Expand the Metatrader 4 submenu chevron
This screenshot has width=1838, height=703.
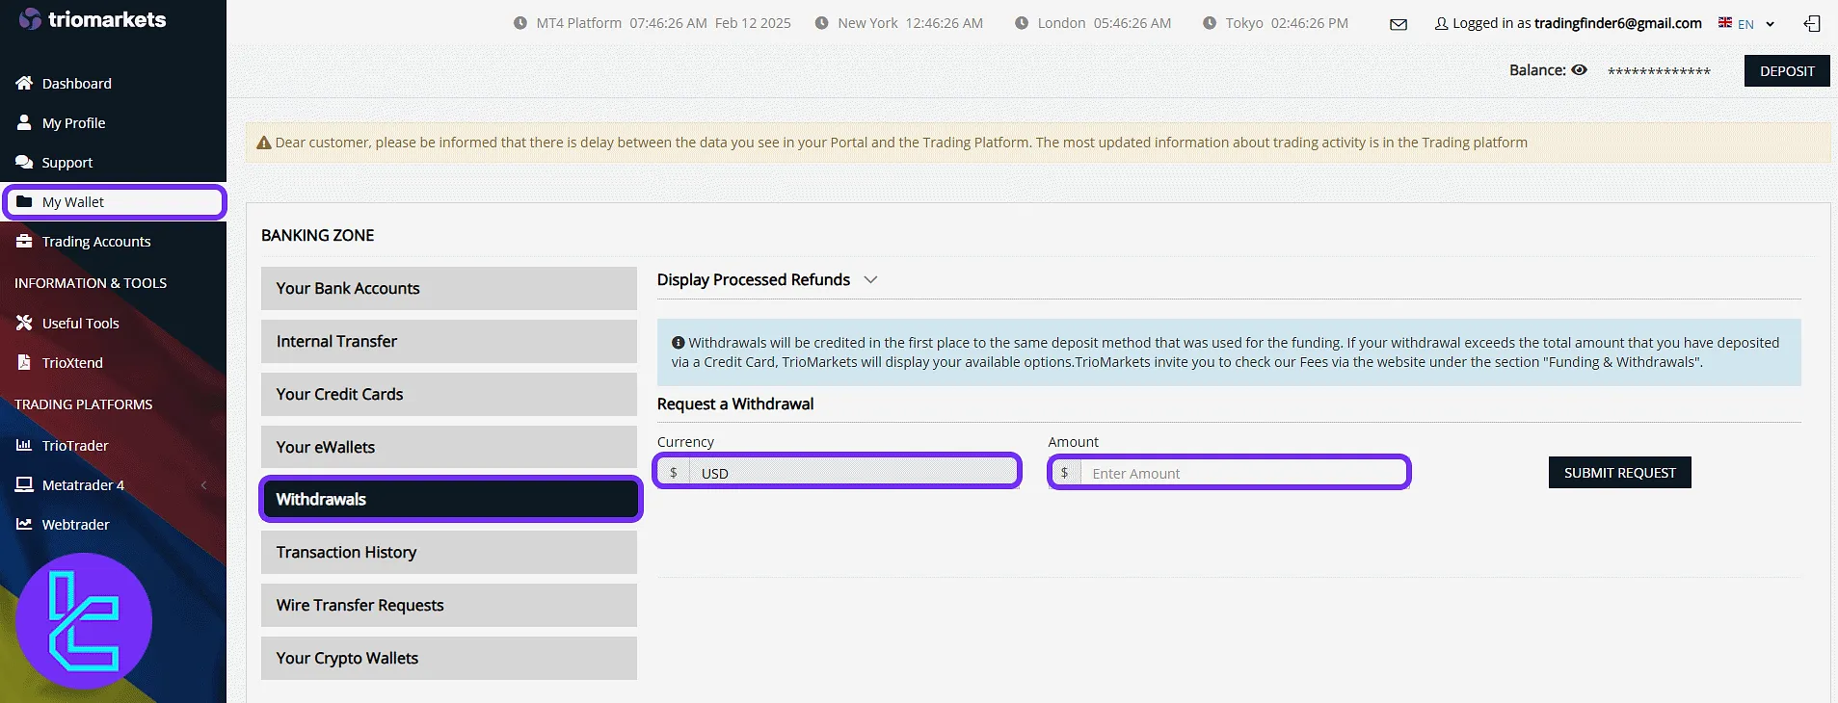pos(204,485)
